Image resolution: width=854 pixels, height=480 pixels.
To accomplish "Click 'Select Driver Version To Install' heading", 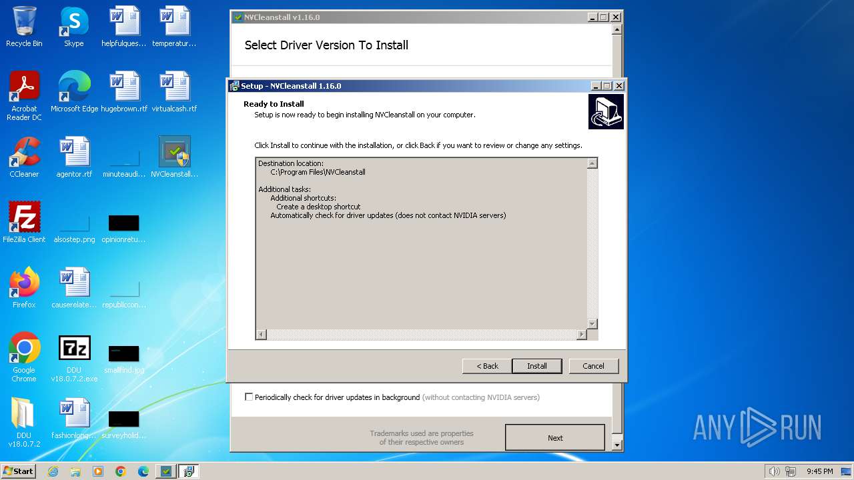I will coord(326,45).
